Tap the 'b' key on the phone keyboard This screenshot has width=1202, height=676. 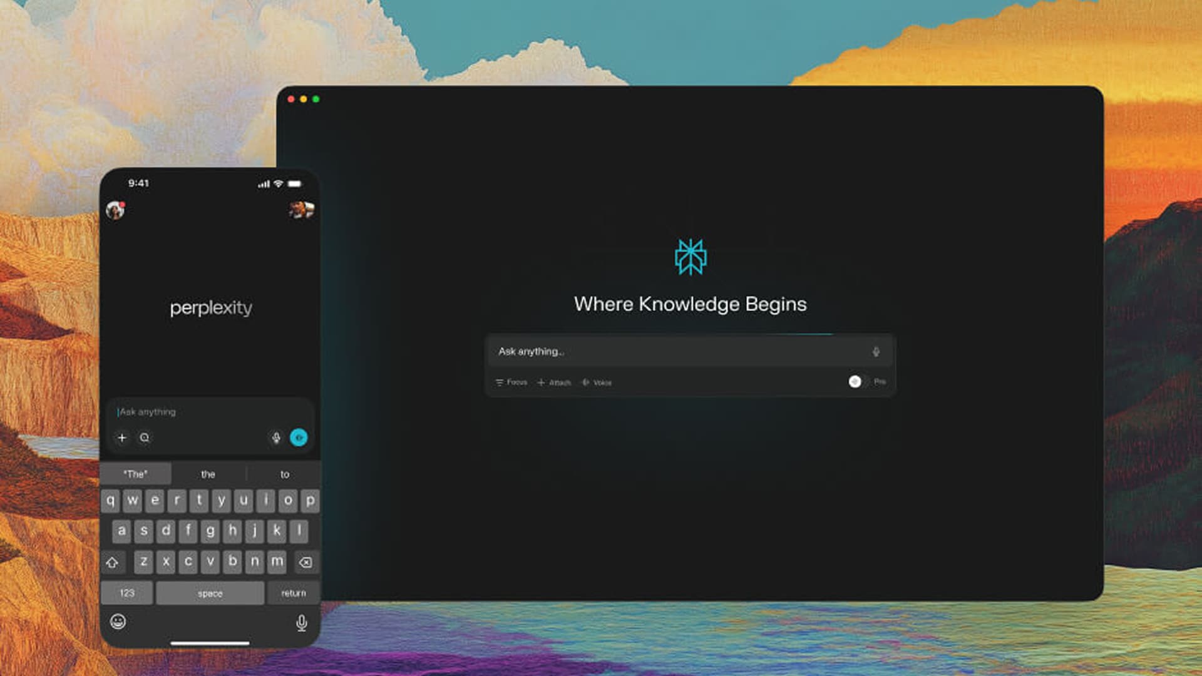tap(232, 562)
